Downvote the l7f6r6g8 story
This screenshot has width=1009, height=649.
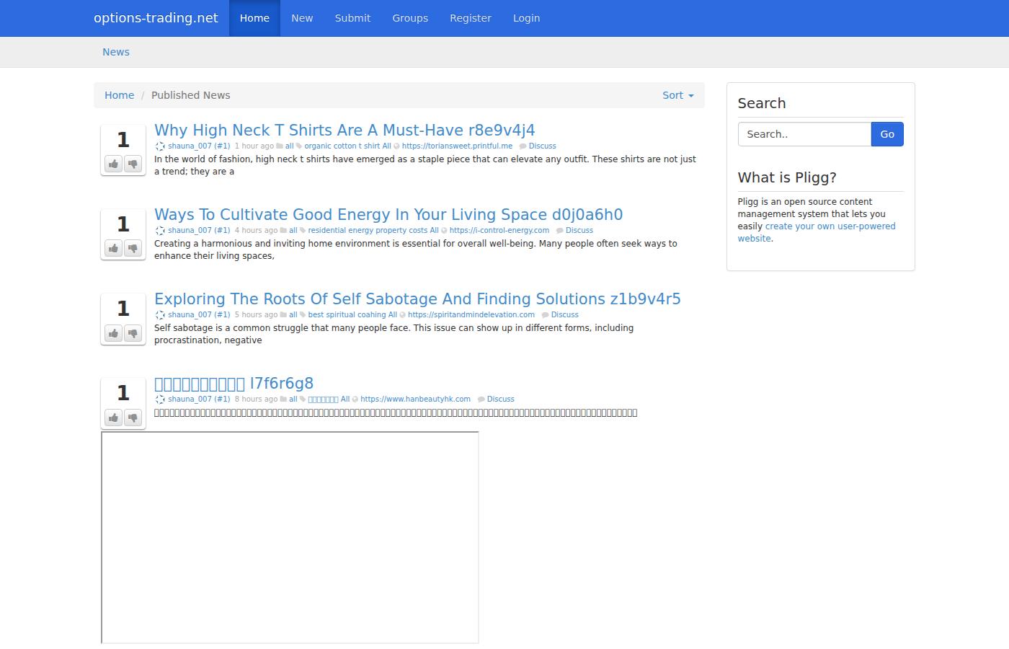point(133,418)
